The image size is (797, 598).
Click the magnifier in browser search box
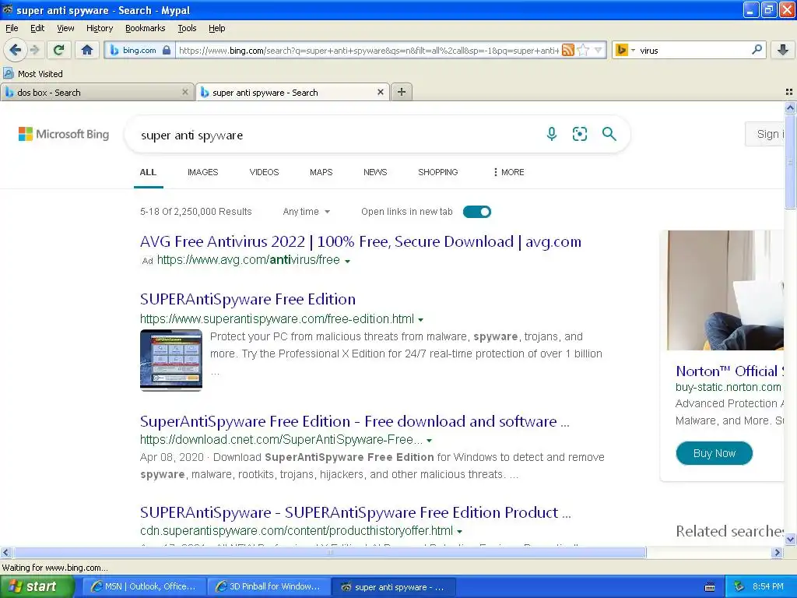tap(757, 50)
